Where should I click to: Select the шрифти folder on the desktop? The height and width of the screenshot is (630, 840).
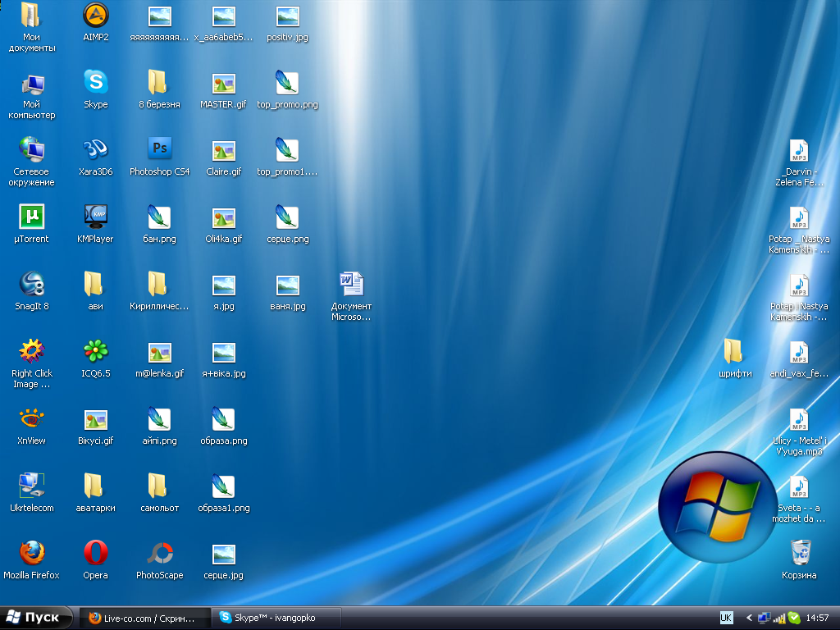click(733, 351)
